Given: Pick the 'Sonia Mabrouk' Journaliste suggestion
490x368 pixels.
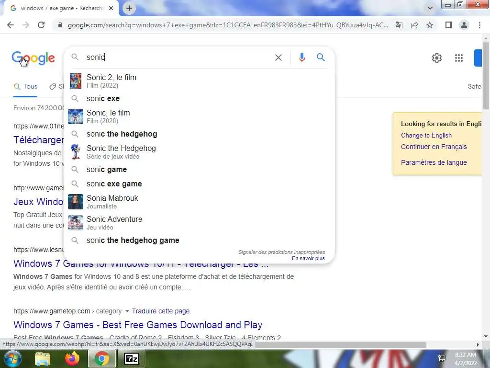Looking at the screenshot, I should point(199,202).
